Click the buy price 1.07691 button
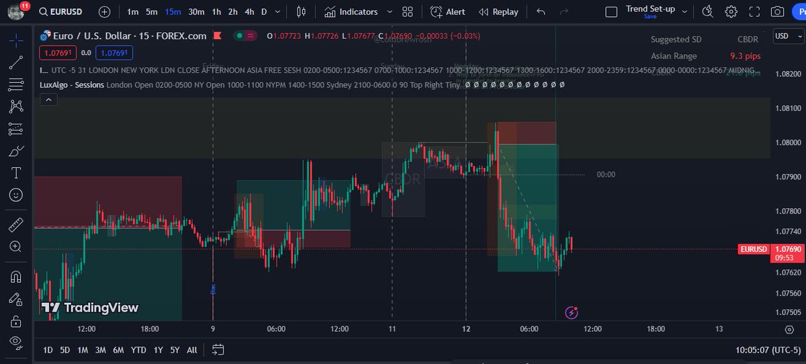The image size is (806, 364). coord(114,52)
